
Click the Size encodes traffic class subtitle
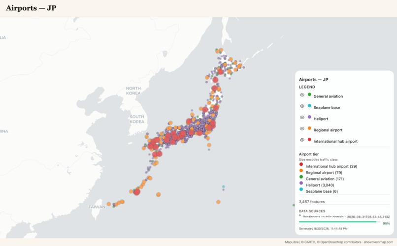[318, 159]
